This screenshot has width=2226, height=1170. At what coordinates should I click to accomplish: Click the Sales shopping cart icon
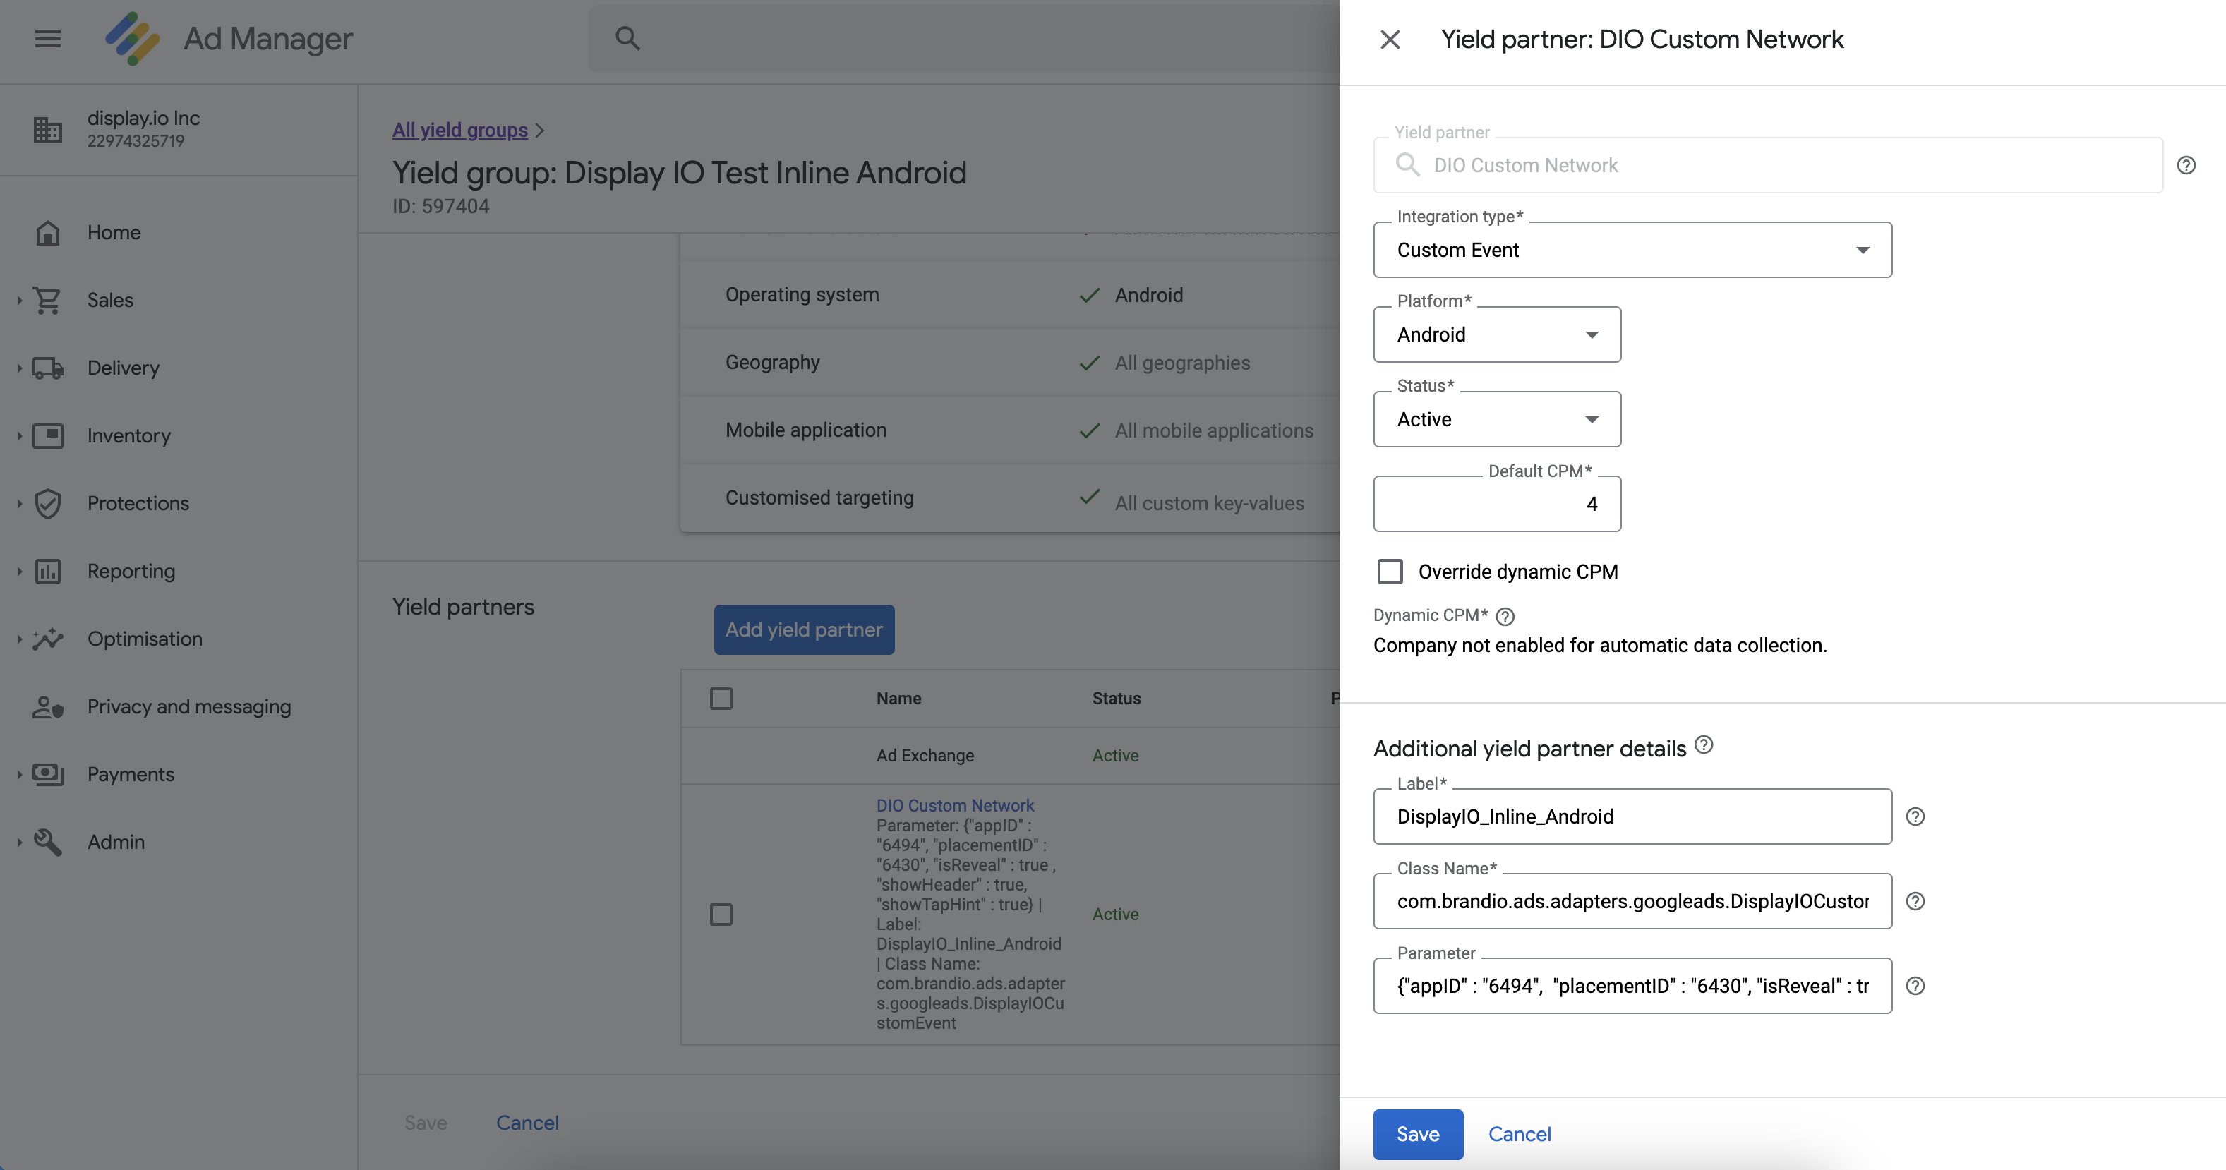coord(47,300)
